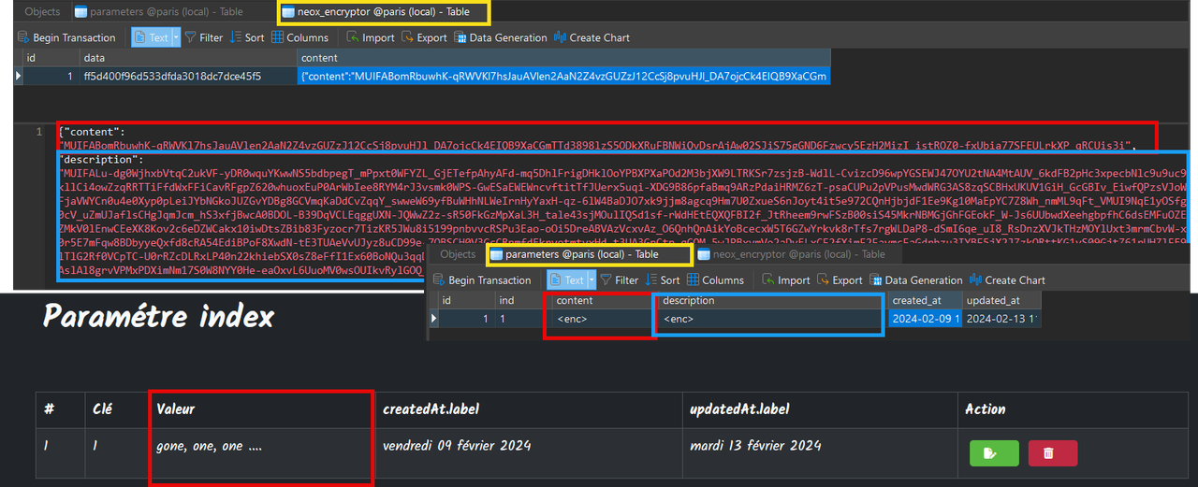Screen dimensions: 1198x487
Task: Click the {"content": key line in JSON viewer
Action: pos(92,132)
